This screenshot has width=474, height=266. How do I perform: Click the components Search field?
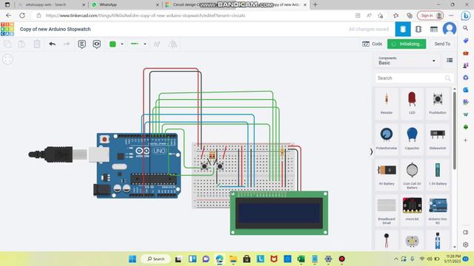pyautogui.click(x=414, y=78)
